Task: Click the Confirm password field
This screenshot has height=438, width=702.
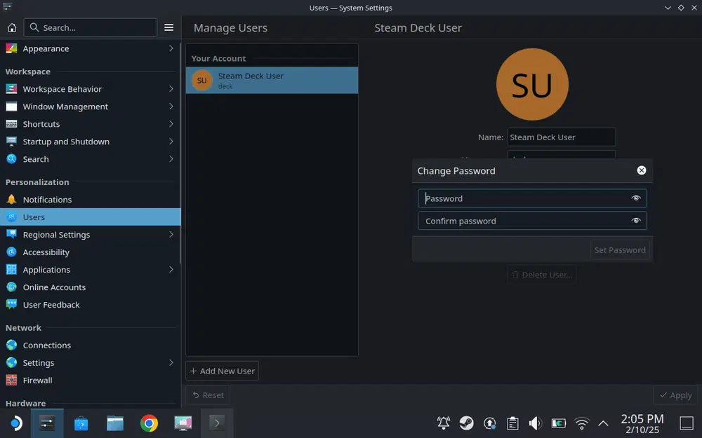Action: 532,220
